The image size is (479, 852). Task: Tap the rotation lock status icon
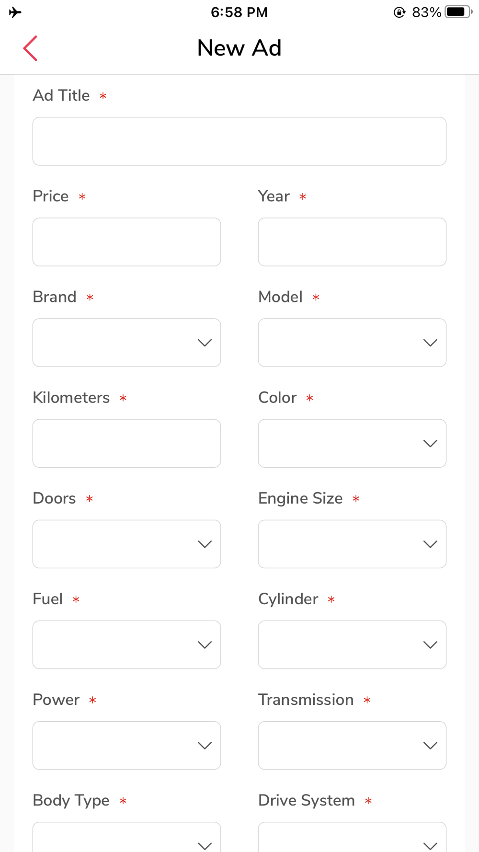tap(399, 12)
